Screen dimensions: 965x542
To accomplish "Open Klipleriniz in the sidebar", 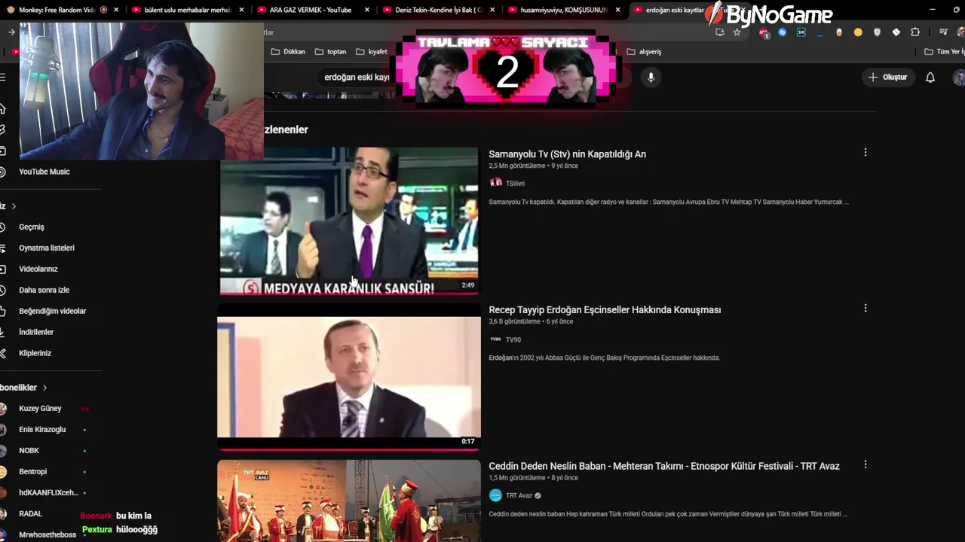I will pos(35,353).
